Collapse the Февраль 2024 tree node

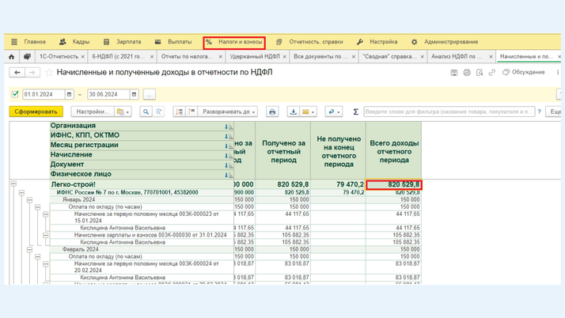(x=29, y=249)
